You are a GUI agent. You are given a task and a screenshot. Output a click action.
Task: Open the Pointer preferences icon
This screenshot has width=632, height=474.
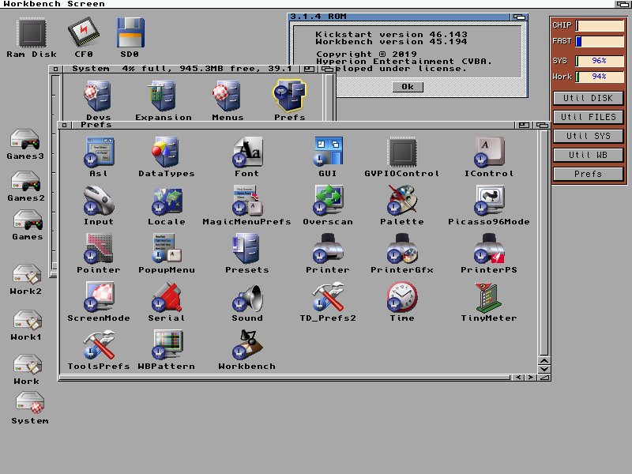tap(99, 248)
